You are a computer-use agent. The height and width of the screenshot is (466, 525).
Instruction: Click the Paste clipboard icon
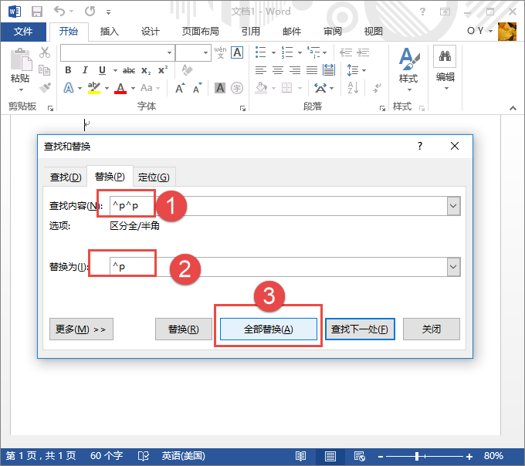pos(20,65)
